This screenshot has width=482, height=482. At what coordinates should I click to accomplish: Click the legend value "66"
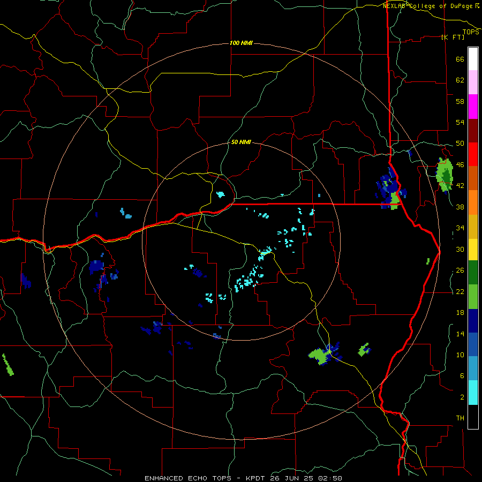tap(460, 59)
